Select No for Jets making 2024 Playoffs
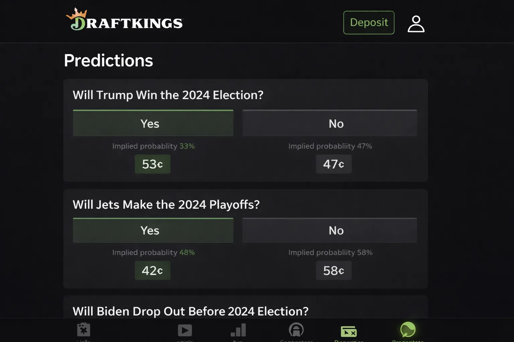514x342 pixels. coord(329,230)
